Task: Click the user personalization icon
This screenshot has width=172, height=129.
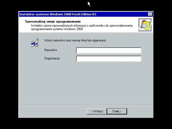Action: 35,42
